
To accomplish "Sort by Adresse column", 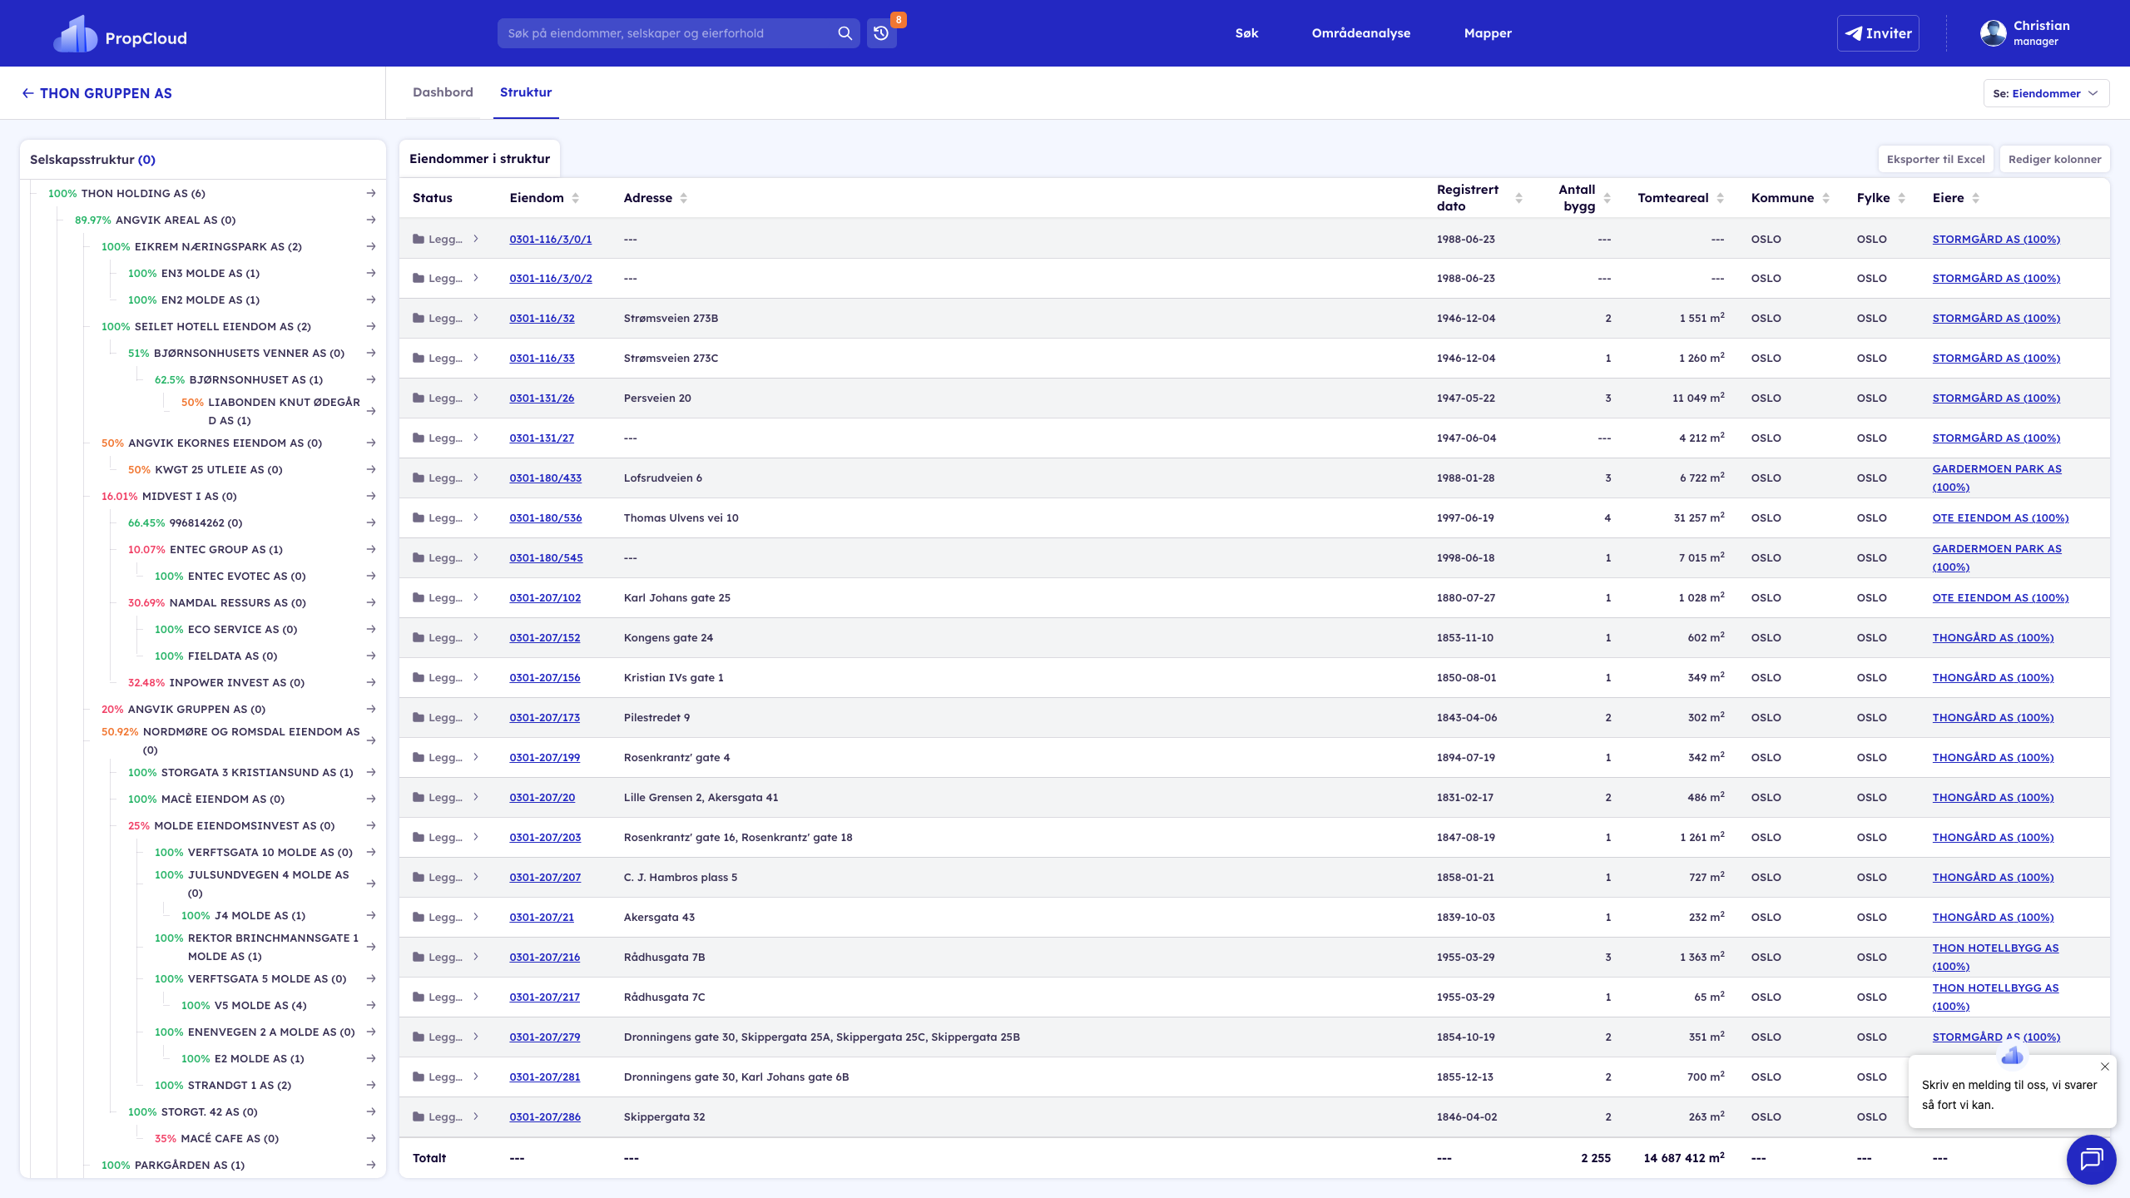I will [684, 198].
